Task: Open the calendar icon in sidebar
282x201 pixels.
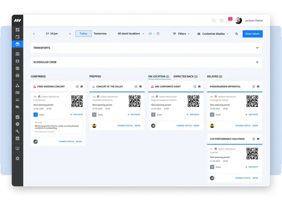Action: (x=18, y=37)
